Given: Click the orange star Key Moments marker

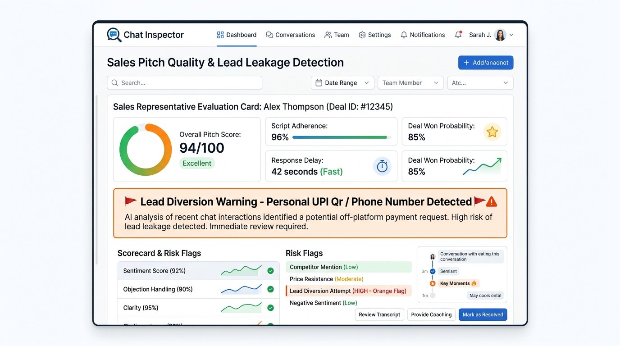Looking at the screenshot, I should tap(433, 283).
